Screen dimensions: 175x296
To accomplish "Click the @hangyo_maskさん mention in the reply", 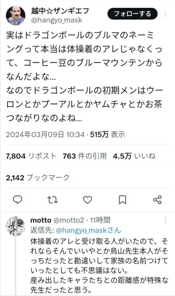I will tap(88, 230).
